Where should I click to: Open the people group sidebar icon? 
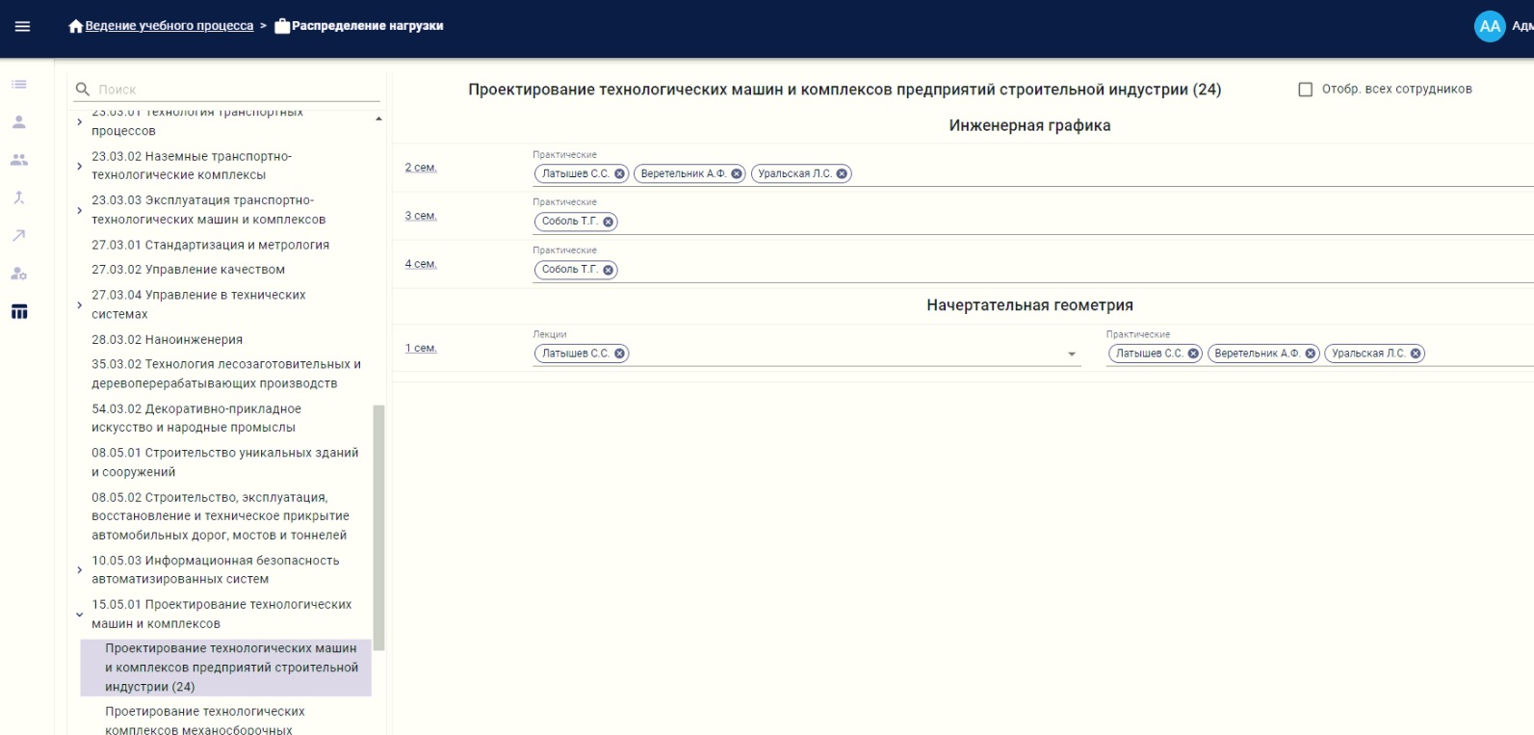point(19,160)
